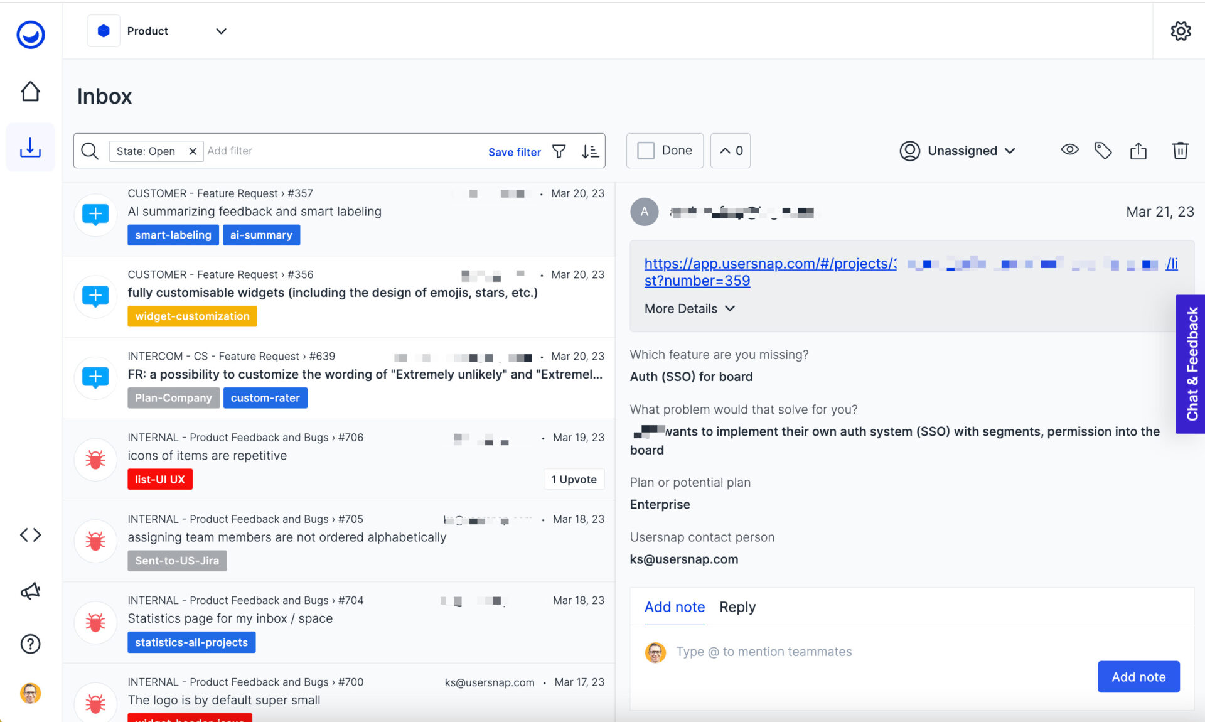Click the Usersnap logo in top left
The width and height of the screenshot is (1205, 722).
coord(29,35)
